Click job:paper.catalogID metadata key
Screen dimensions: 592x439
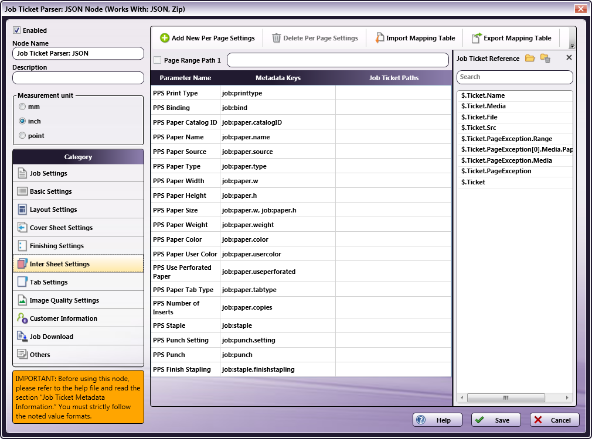252,122
